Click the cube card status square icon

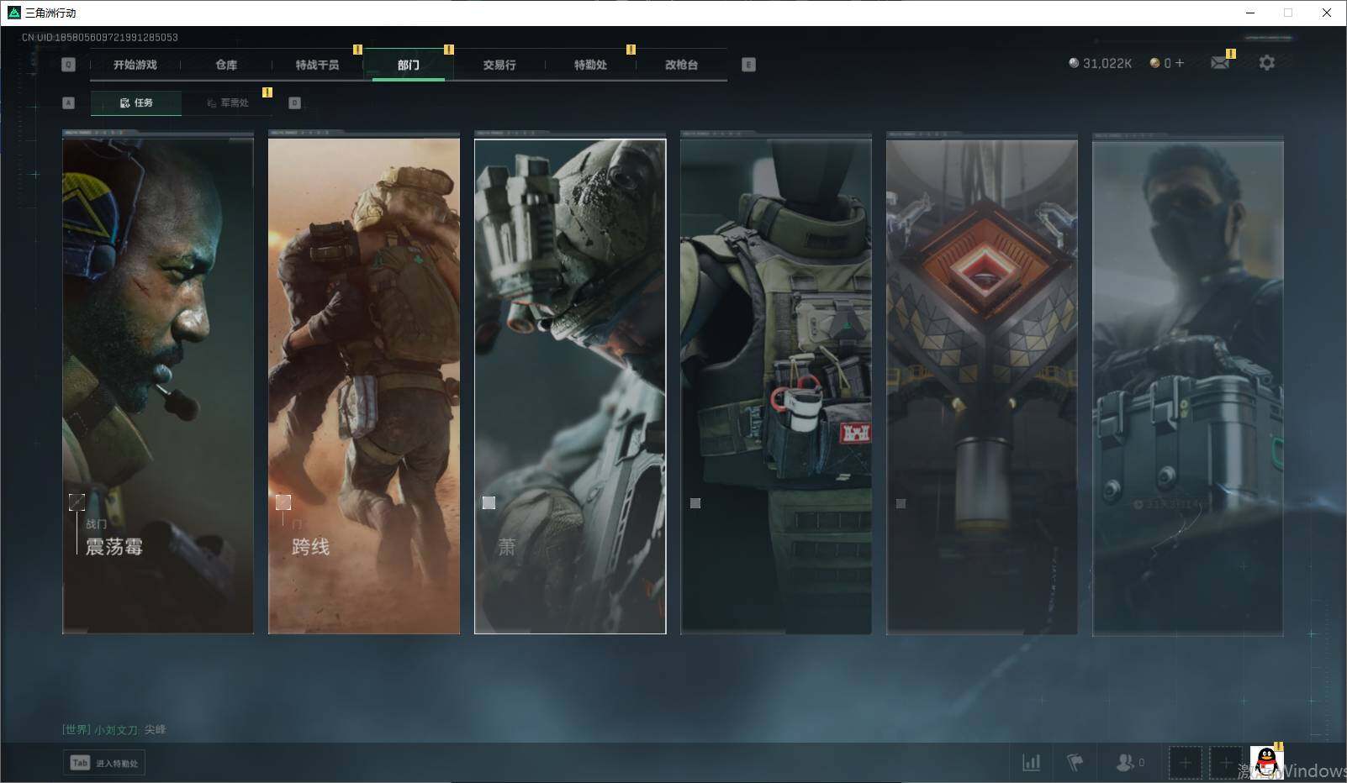point(901,503)
